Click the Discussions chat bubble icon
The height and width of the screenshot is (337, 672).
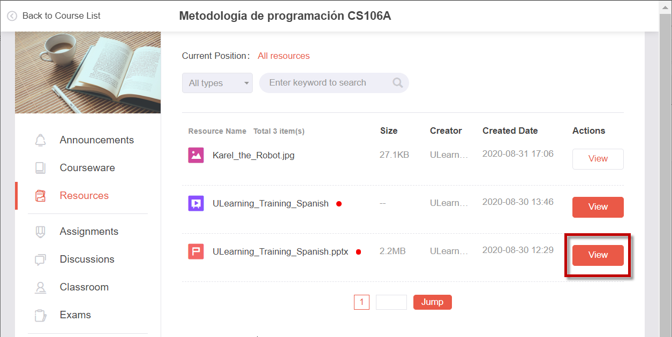40,259
